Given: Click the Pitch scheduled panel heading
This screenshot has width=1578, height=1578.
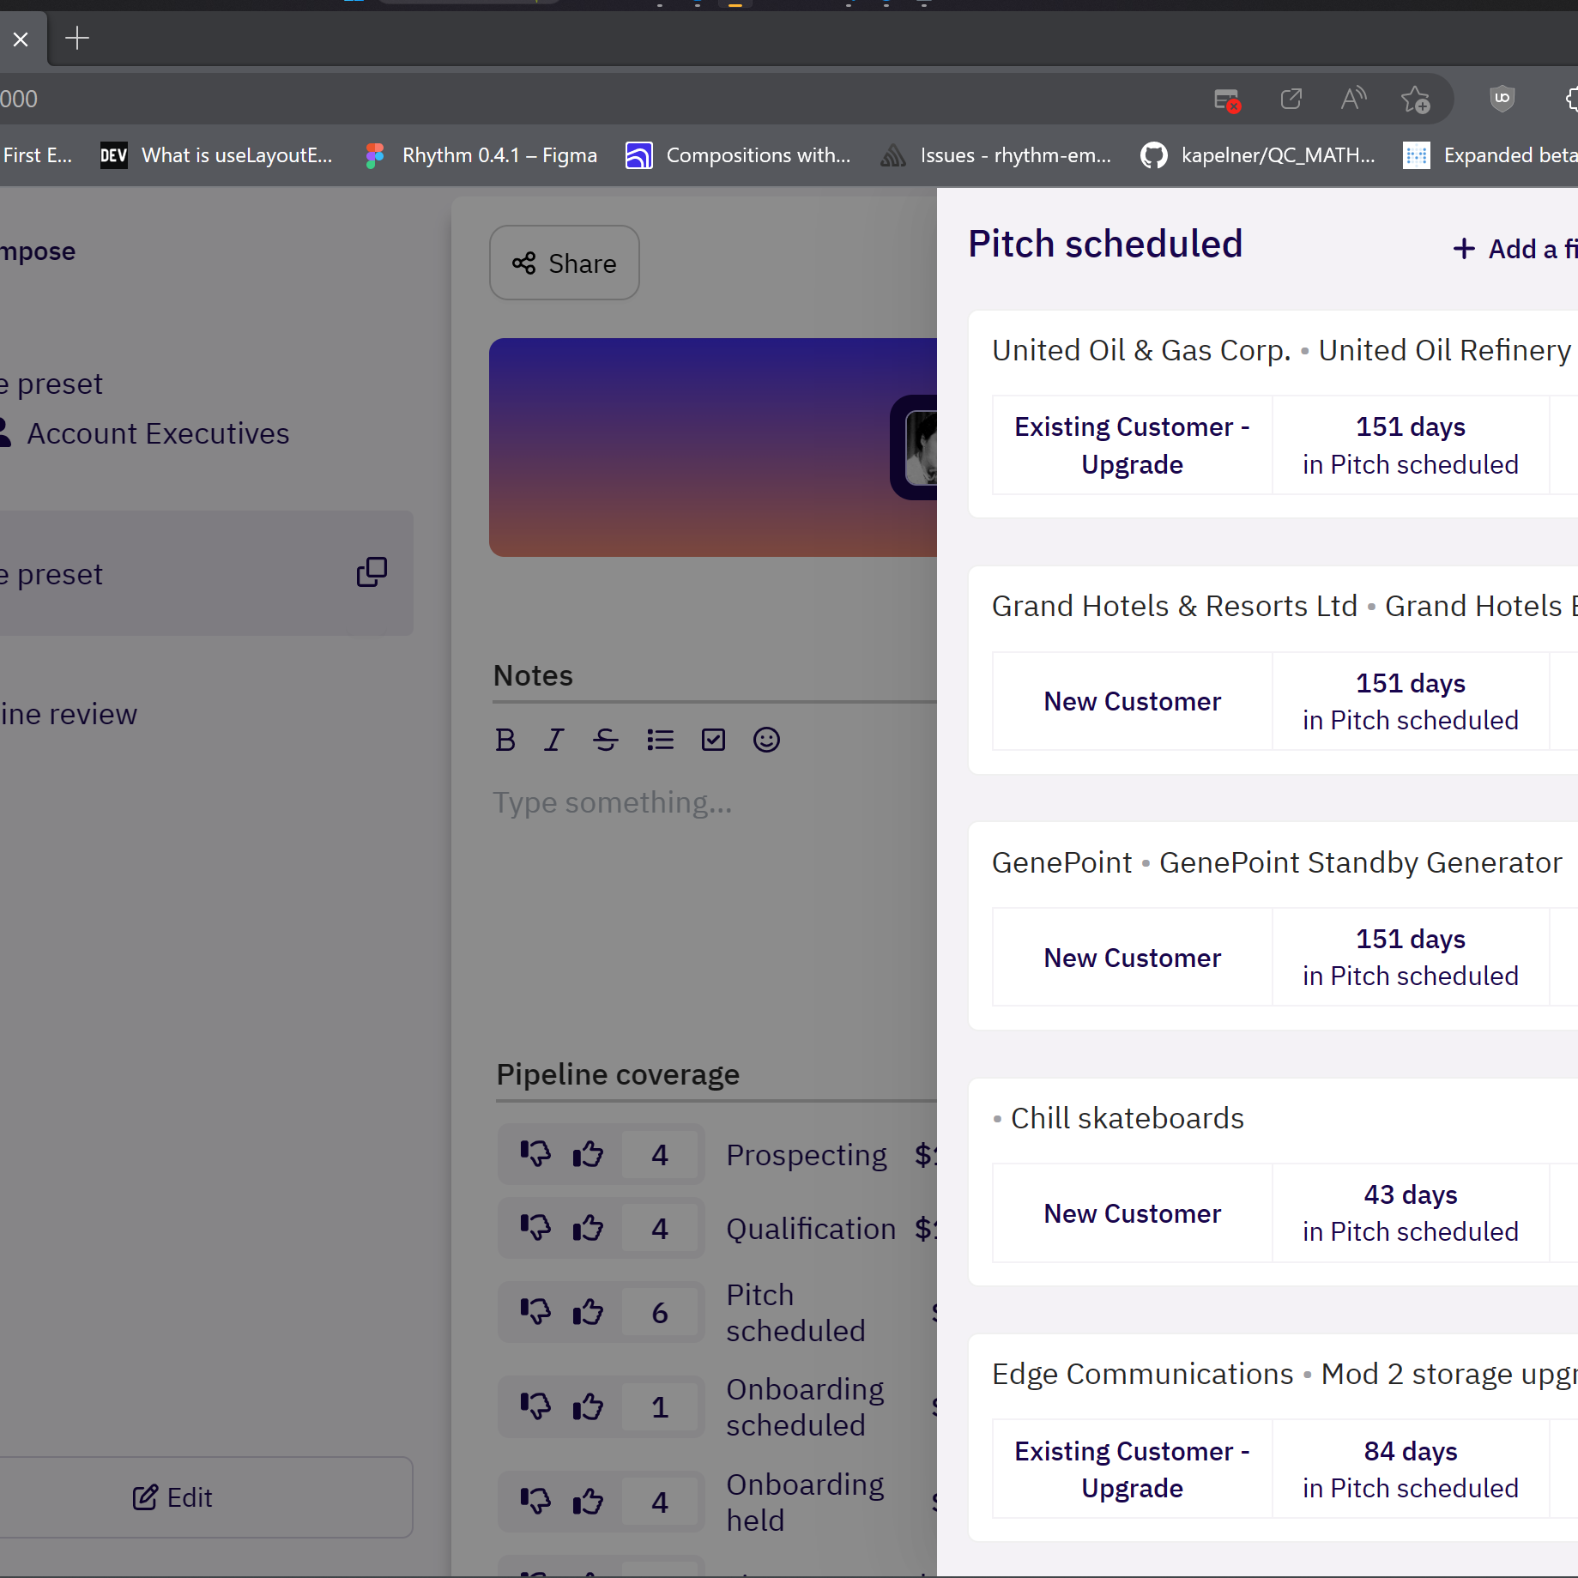Looking at the screenshot, I should (1105, 244).
